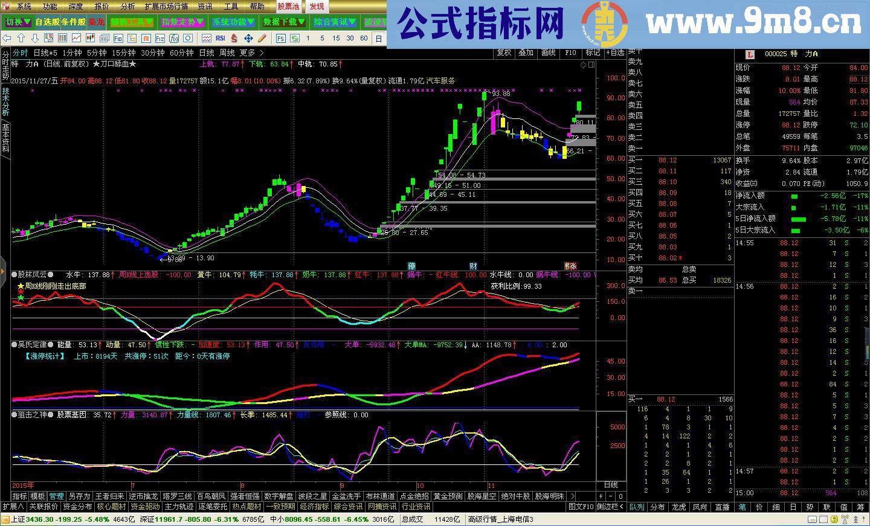Select the crosshair navigation icon

coord(249,37)
